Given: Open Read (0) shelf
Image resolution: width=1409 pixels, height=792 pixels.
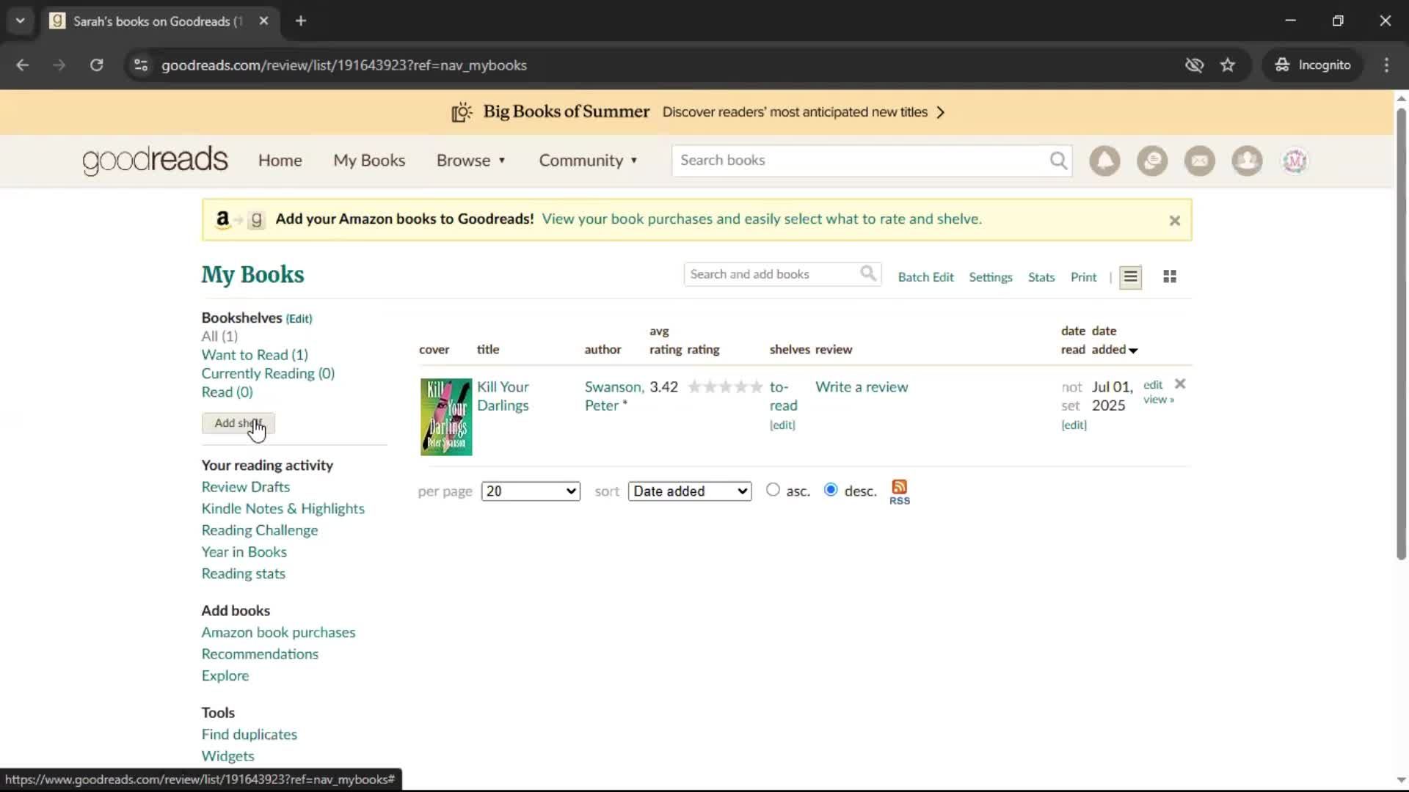Looking at the screenshot, I should coord(227,392).
